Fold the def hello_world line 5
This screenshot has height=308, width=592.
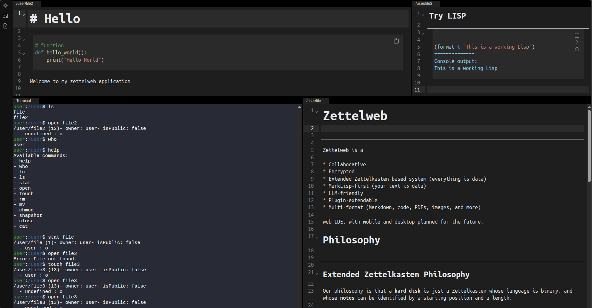(24, 54)
